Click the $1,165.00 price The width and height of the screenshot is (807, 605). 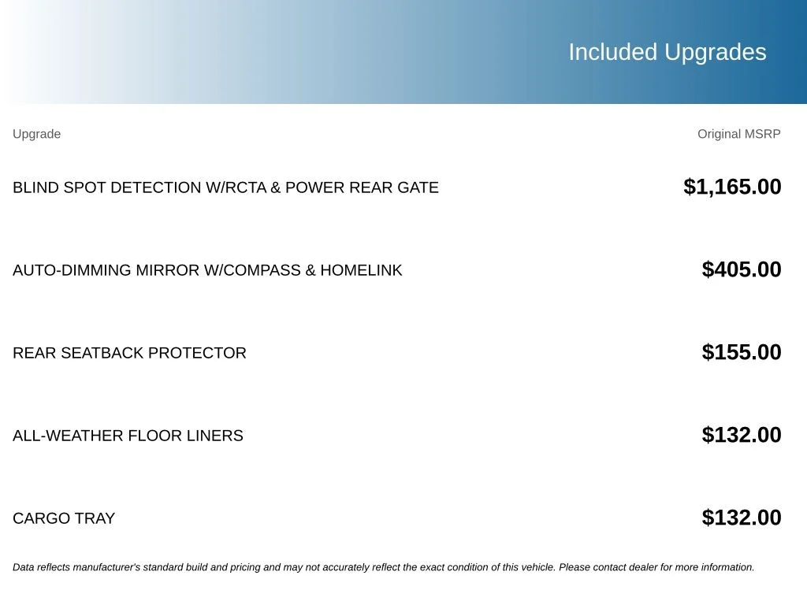pyautogui.click(x=732, y=187)
